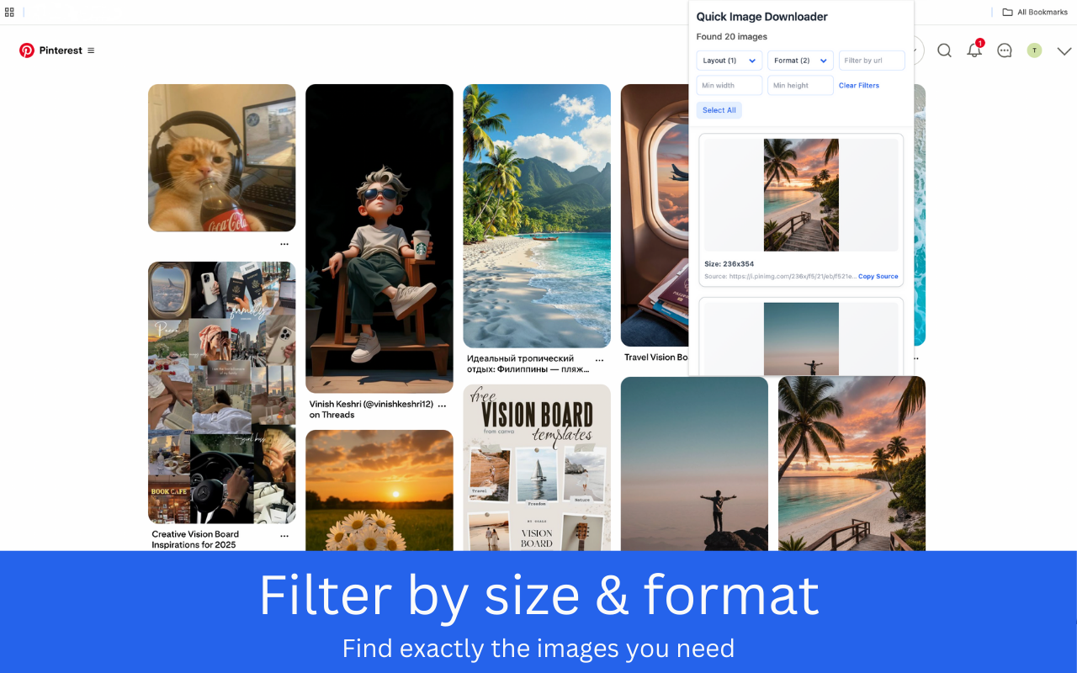Open the cat drinking Coca-Cola pin
This screenshot has width=1077, height=673.
pyautogui.click(x=222, y=158)
